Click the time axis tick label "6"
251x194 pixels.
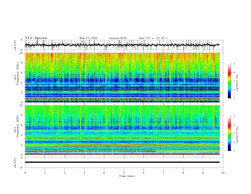coord(144,173)
